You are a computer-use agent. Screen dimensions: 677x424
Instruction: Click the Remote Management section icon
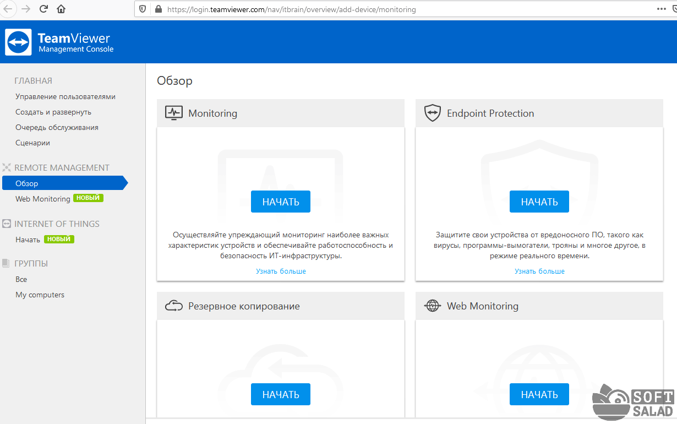tap(7, 167)
